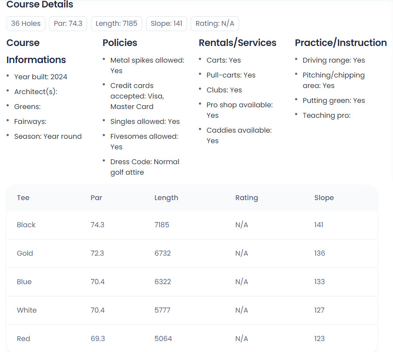Viewport: 393px width, 352px height.
Task: Click par value 74.3 in Black row
Action: 97,225
